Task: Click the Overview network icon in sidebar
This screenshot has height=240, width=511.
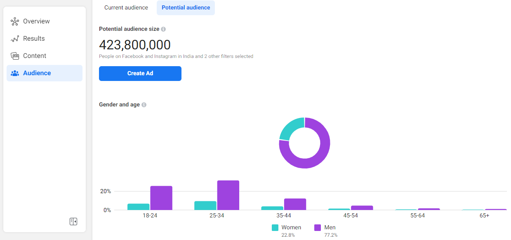Action: [x=15, y=21]
